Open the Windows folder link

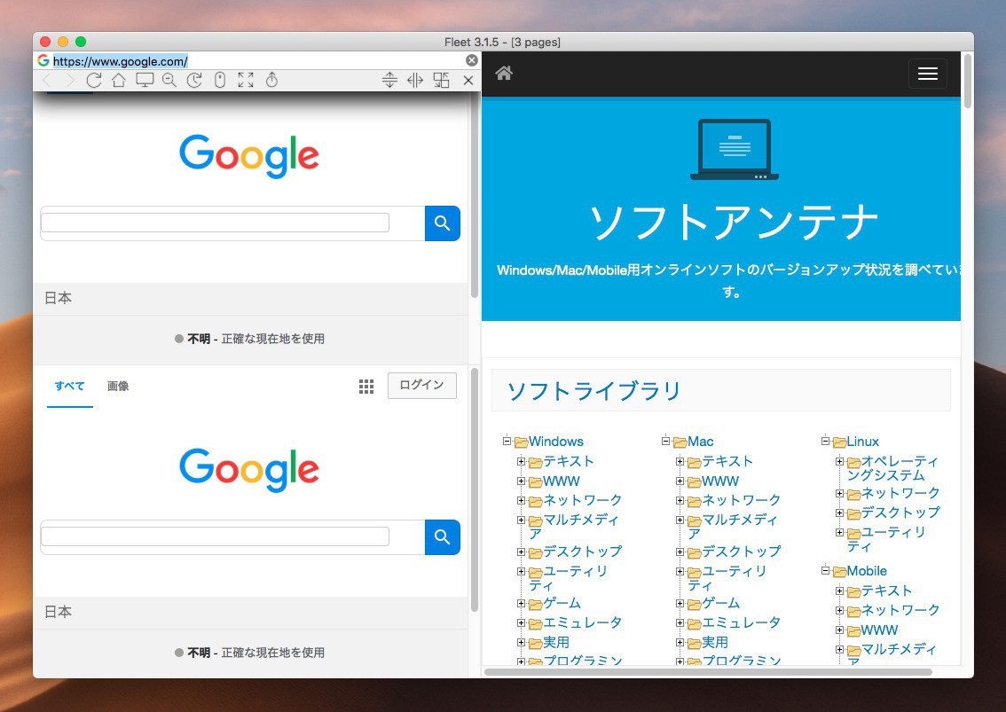[555, 442]
